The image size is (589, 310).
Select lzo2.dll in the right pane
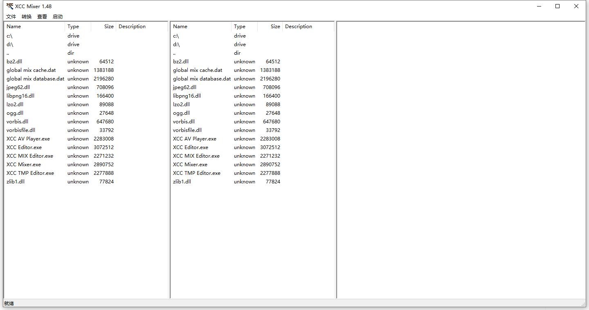[x=181, y=105]
